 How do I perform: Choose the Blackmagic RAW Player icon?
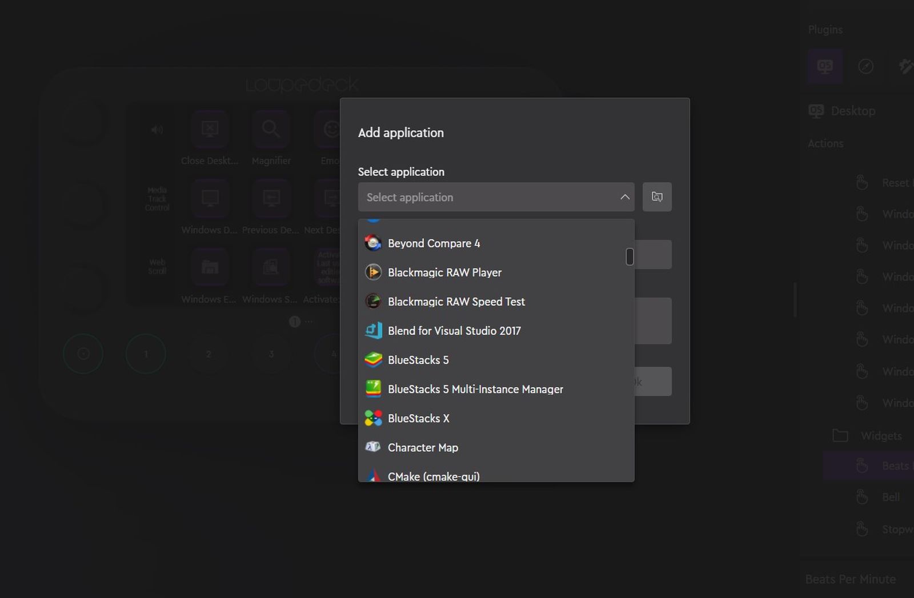point(373,272)
